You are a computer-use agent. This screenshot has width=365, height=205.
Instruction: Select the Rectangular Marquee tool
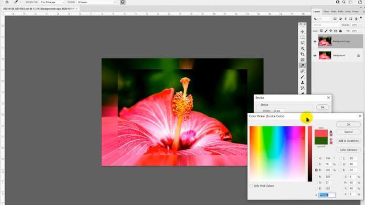[302, 37]
